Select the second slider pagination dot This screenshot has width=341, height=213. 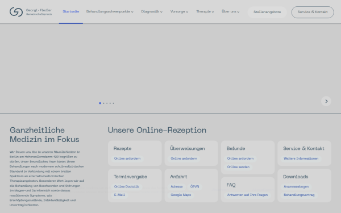tap(104, 103)
